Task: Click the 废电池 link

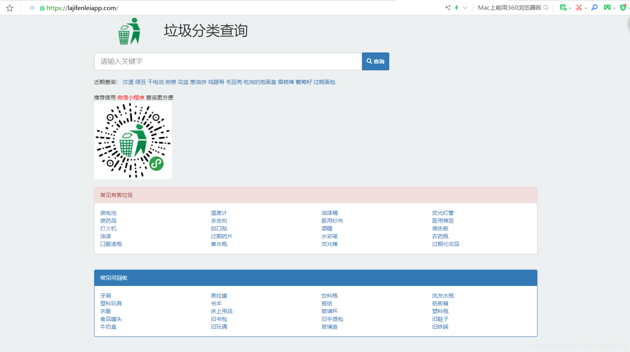Action: [x=108, y=213]
